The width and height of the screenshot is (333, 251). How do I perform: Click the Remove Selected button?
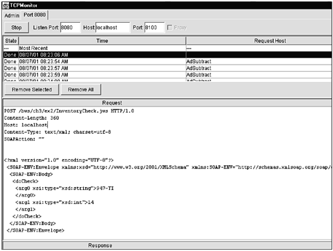pyautogui.click(x=32, y=90)
